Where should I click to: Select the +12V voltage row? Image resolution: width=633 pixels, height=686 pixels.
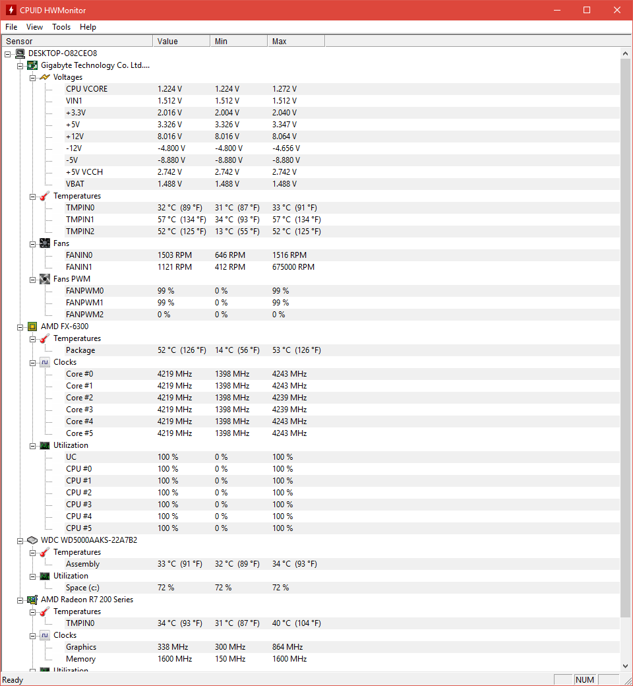coord(342,137)
